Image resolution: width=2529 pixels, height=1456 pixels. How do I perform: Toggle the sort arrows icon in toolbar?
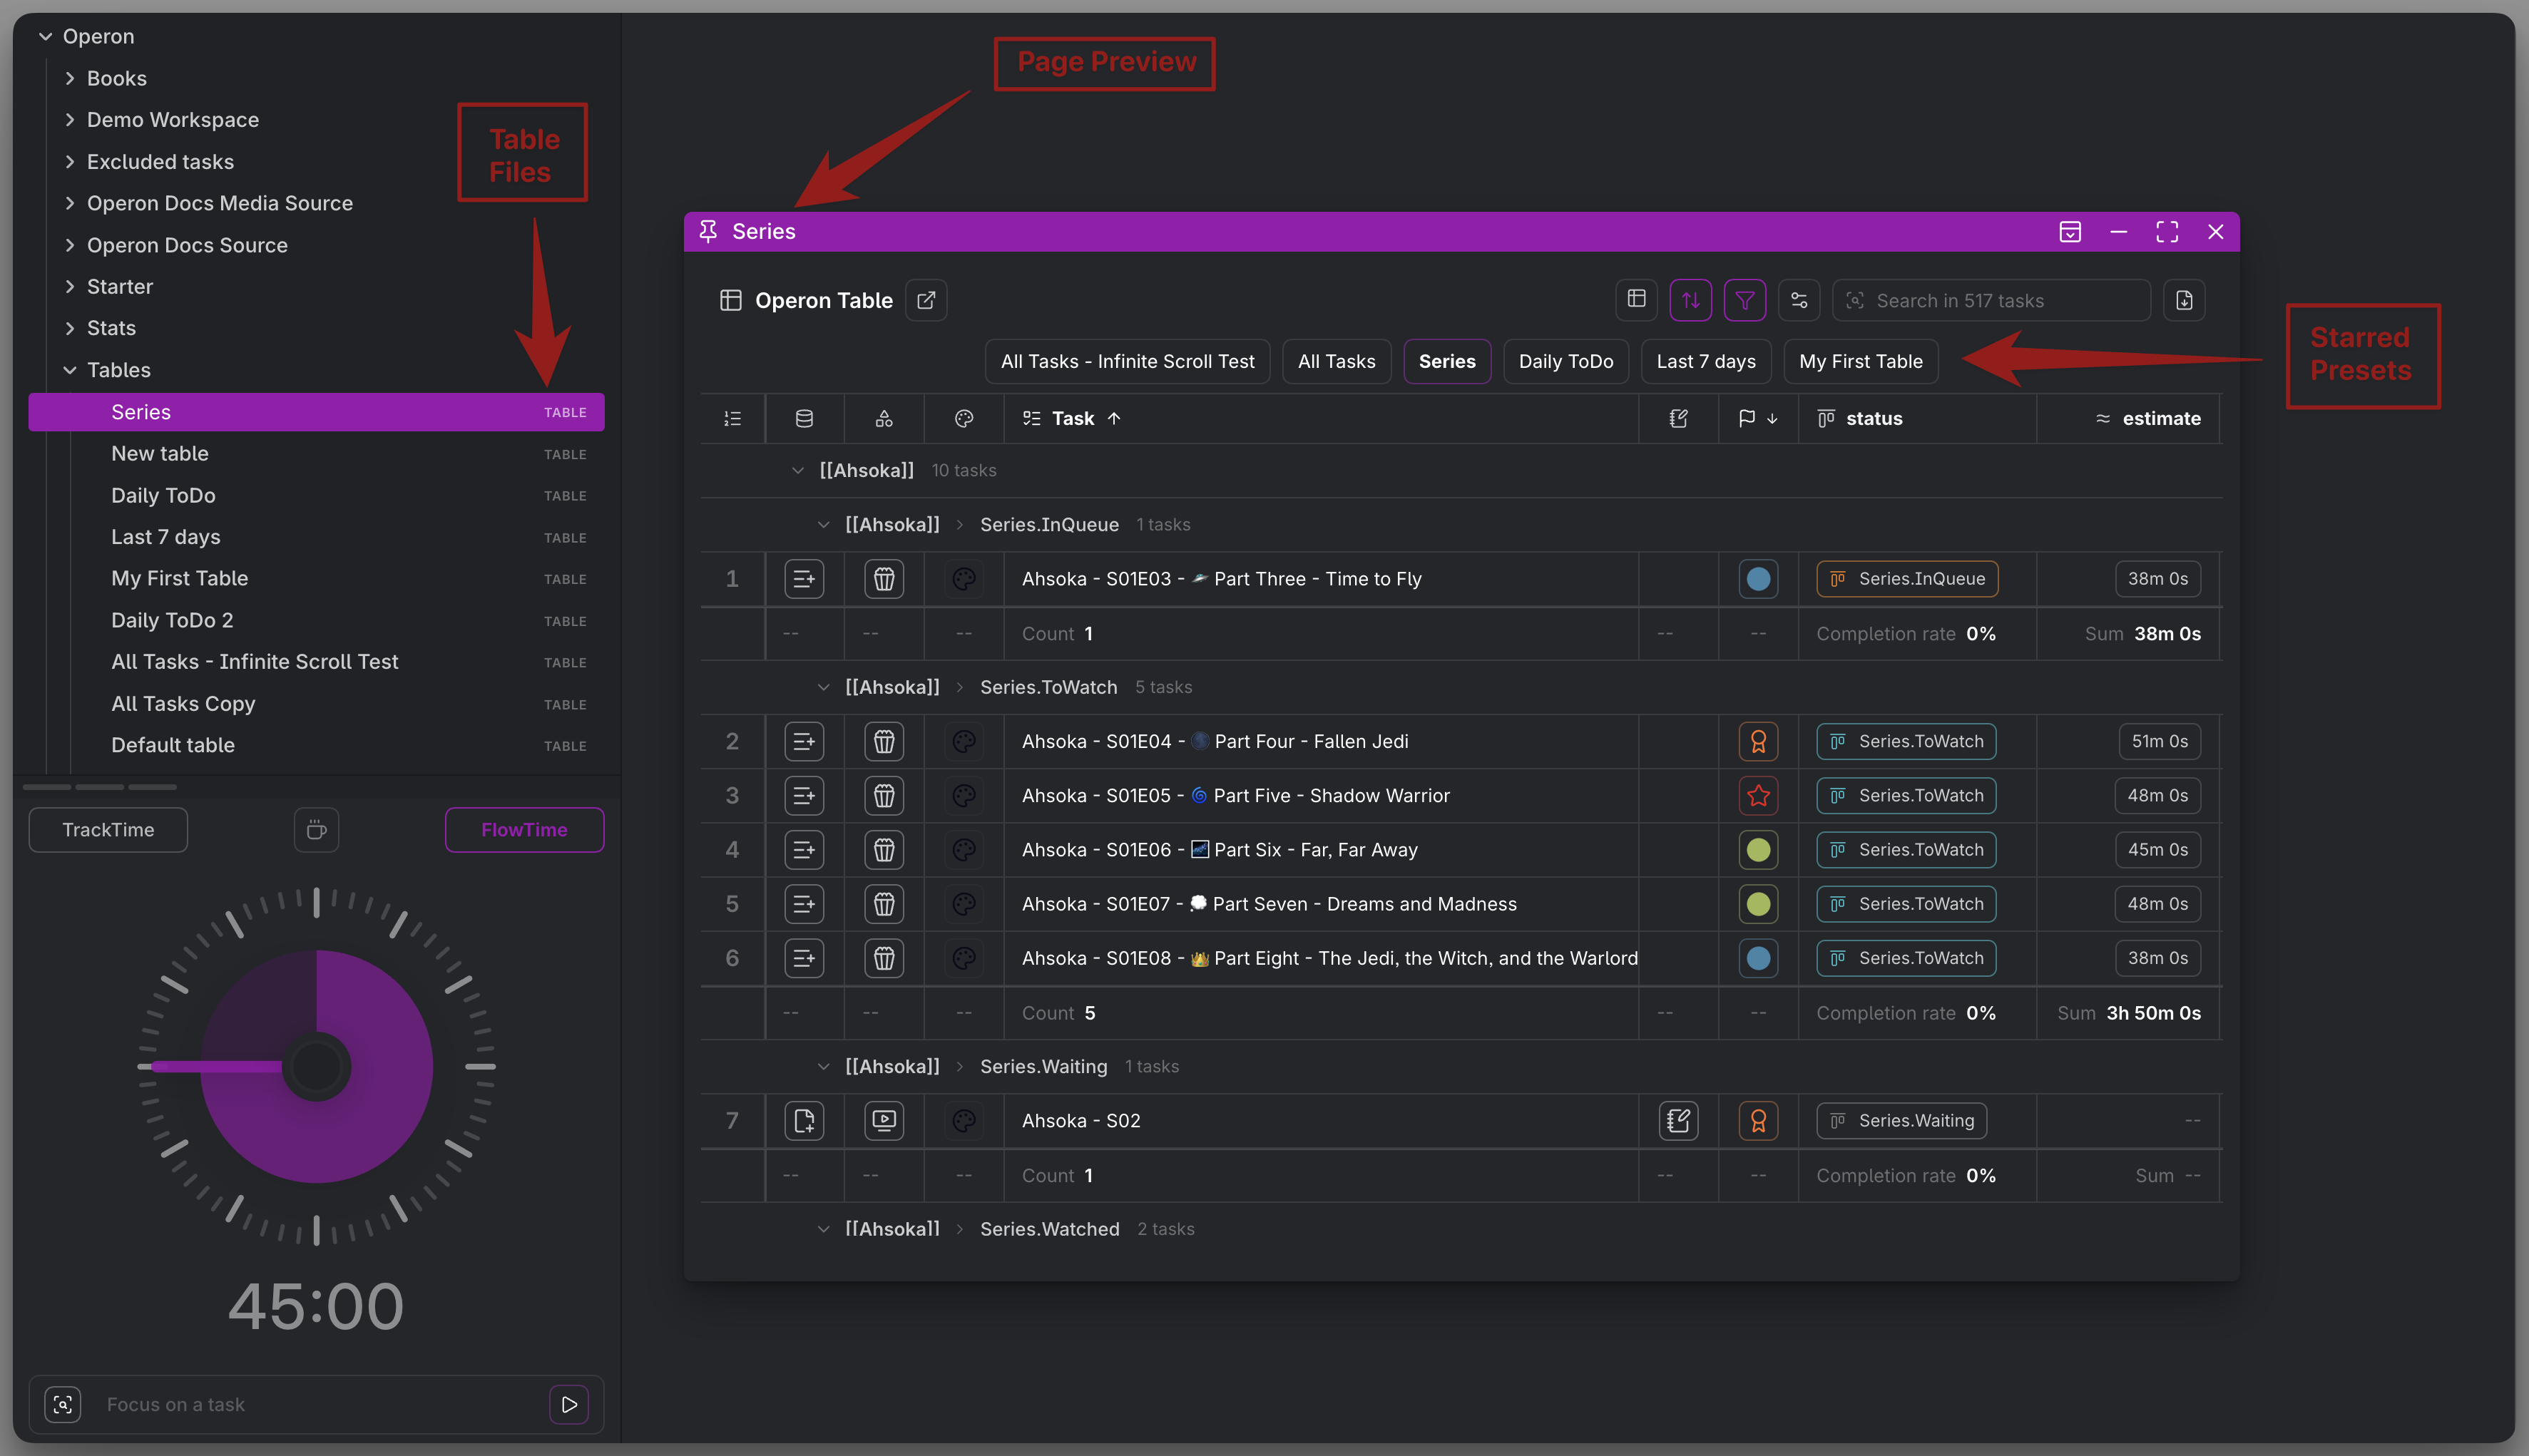point(1691,300)
